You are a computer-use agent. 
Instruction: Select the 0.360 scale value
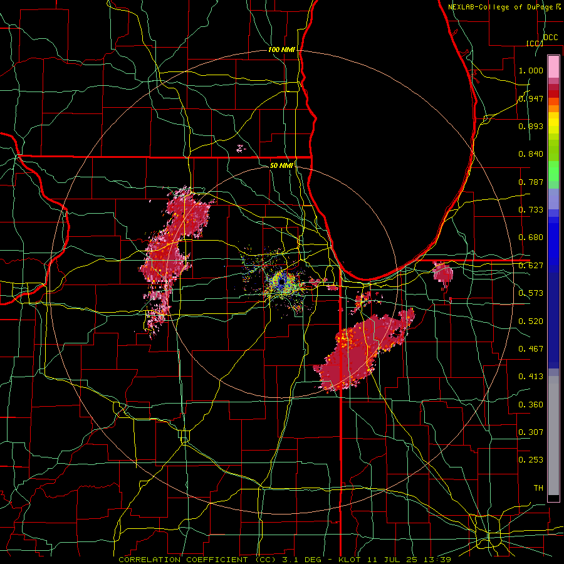click(531, 404)
